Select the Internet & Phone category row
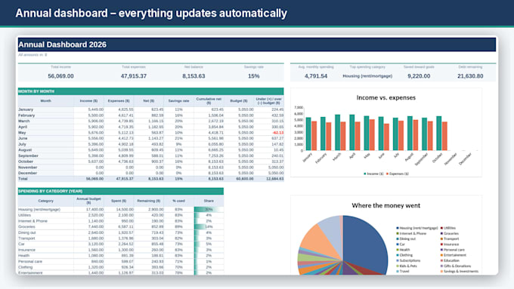This screenshot has height=289, width=514. (121, 221)
